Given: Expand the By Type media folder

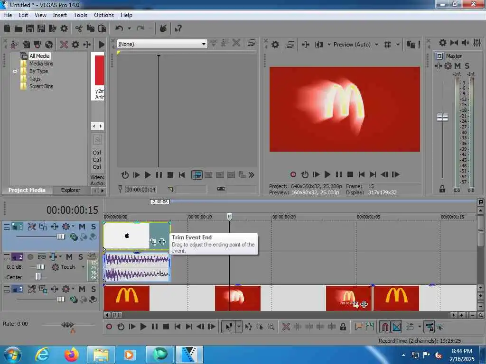Looking at the screenshot, I should click(x=15, y=71).
